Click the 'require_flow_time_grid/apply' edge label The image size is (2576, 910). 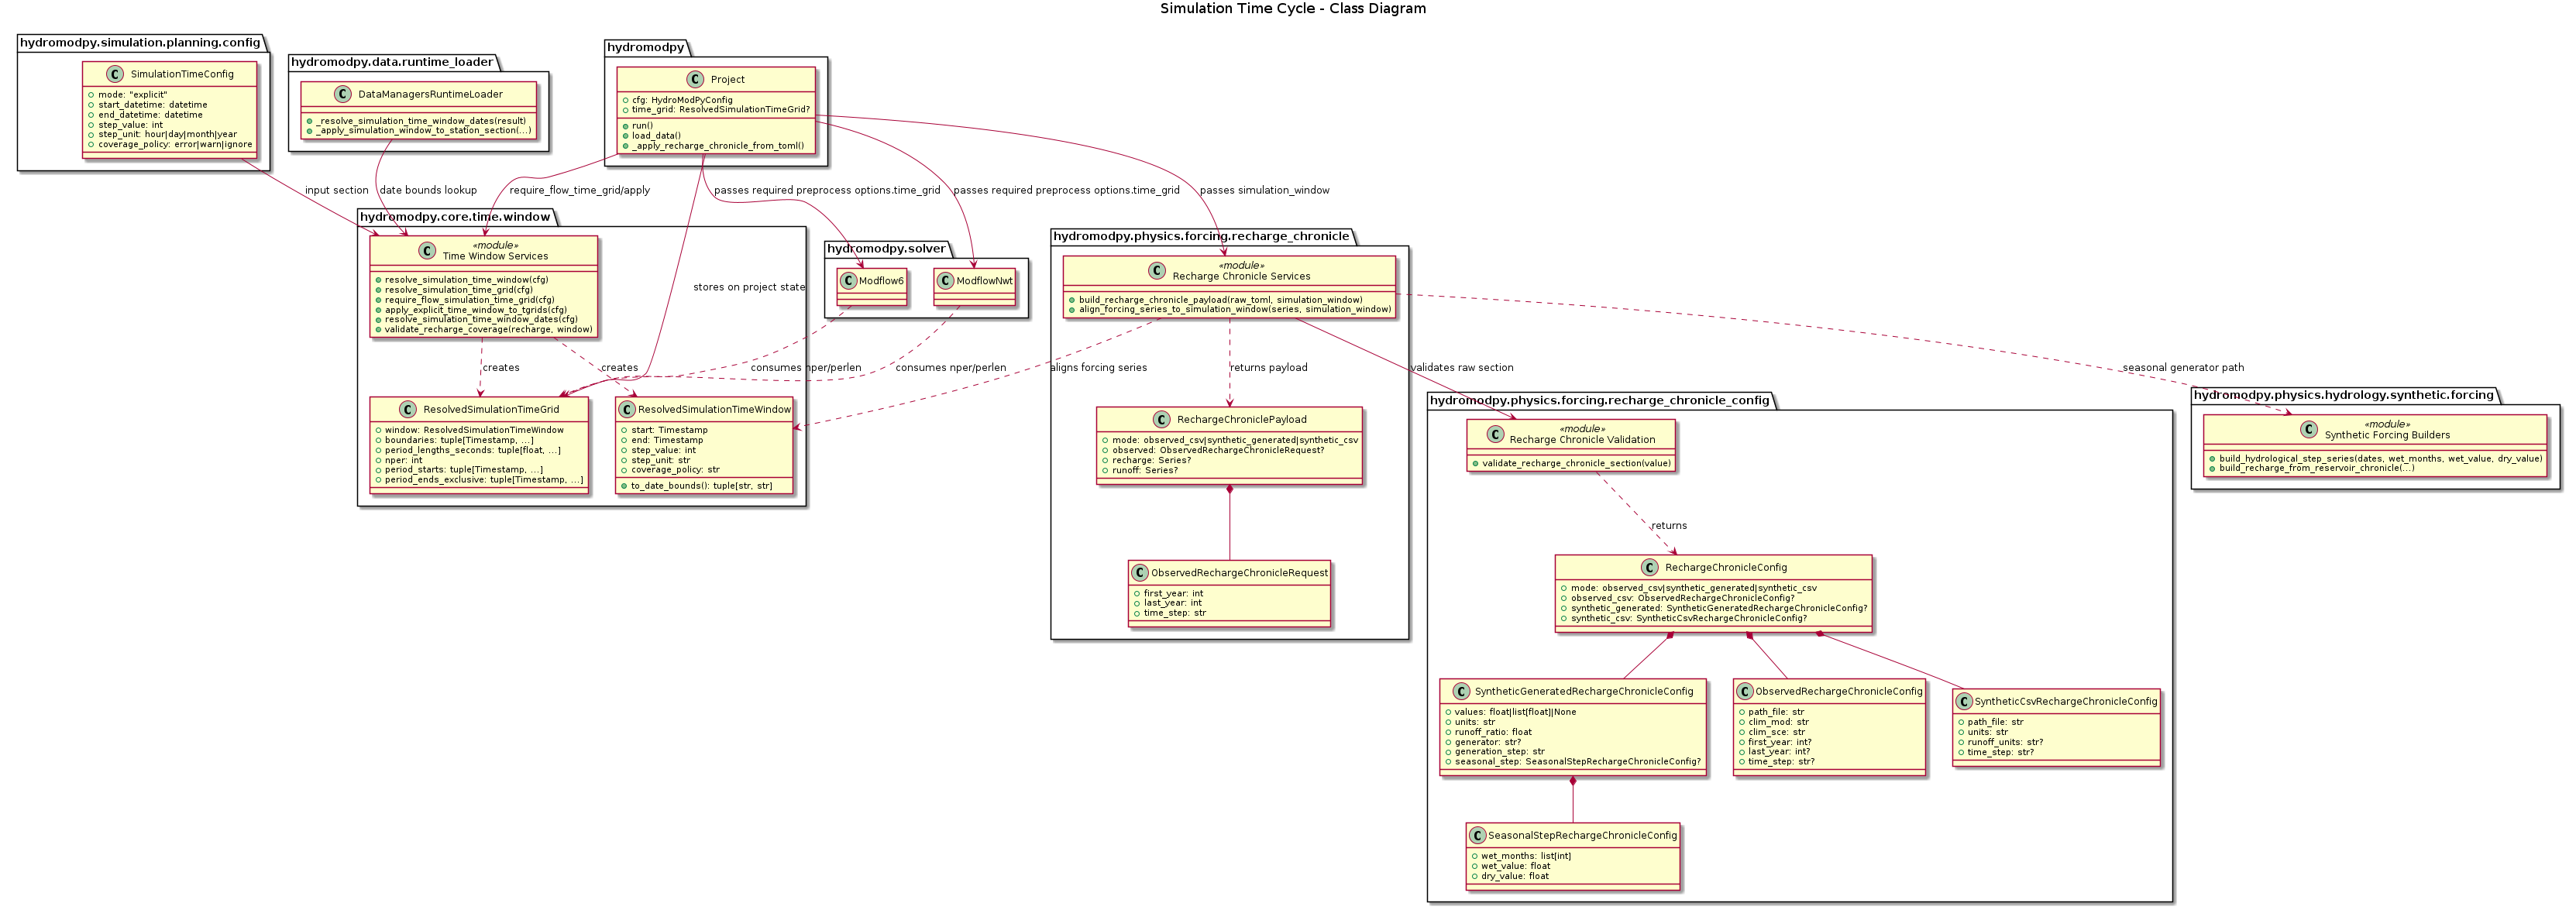click(580, 190)
